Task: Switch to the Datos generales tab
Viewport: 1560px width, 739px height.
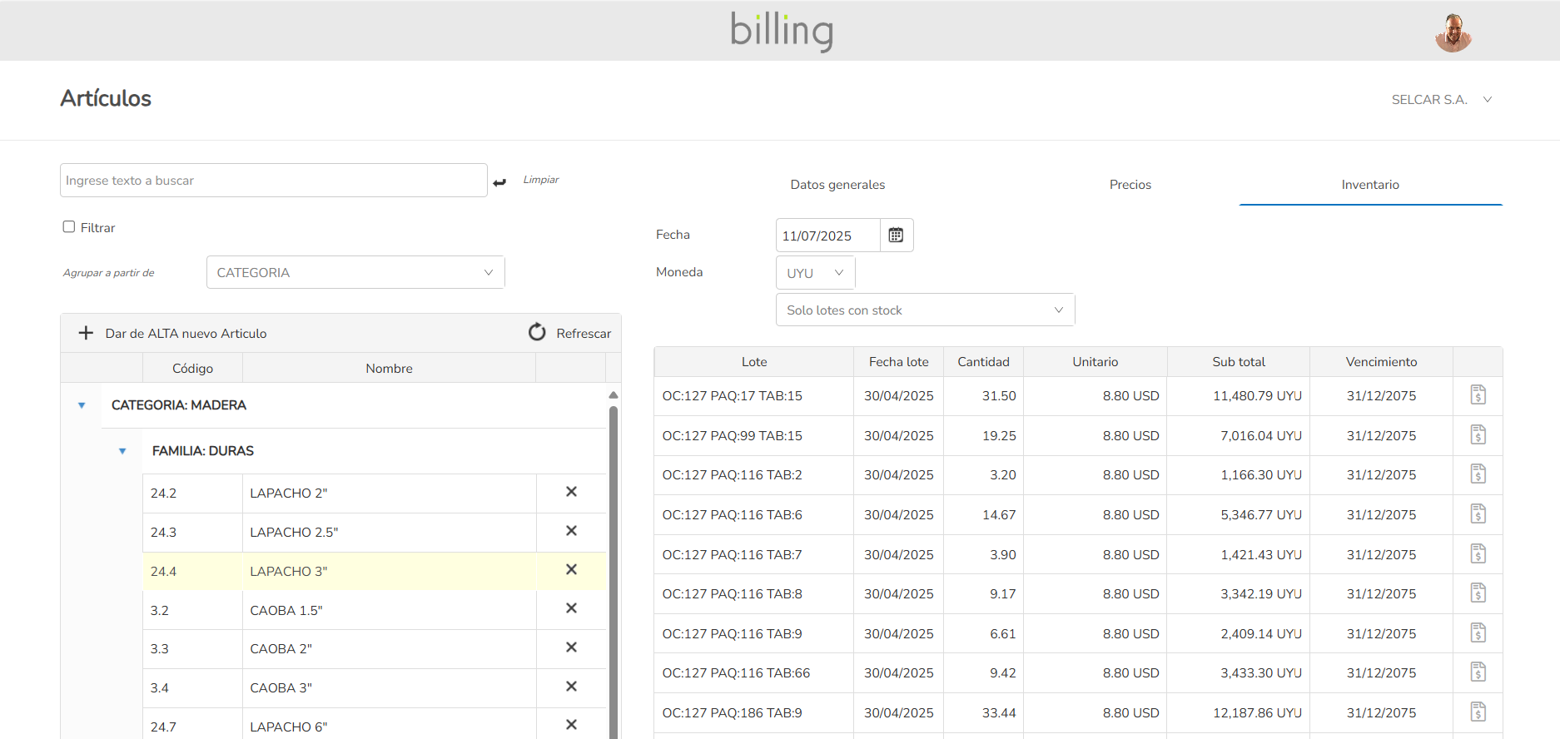Action: [837, 185]
